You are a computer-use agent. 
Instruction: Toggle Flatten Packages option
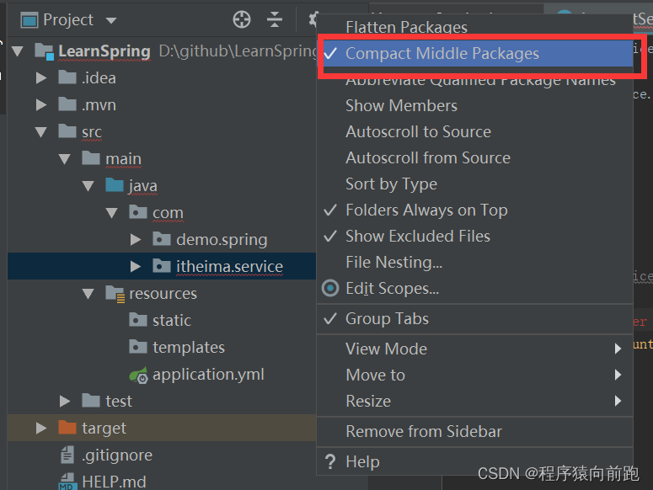click(x=475, y=27)
